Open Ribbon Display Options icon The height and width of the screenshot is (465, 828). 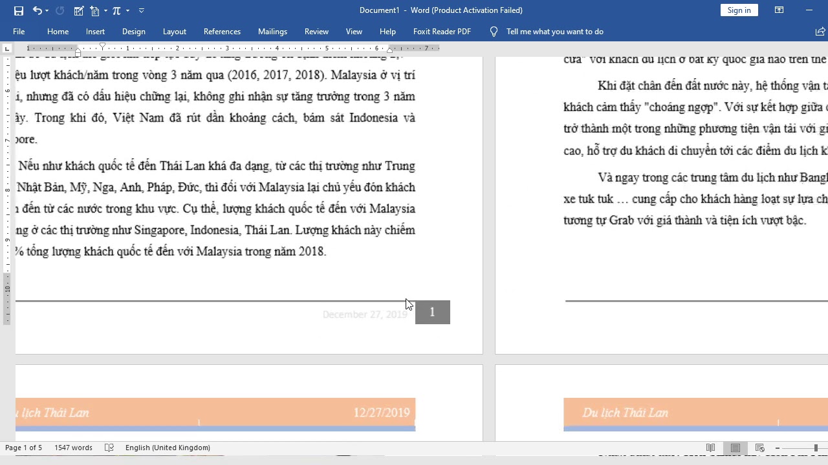click(779, 10)
